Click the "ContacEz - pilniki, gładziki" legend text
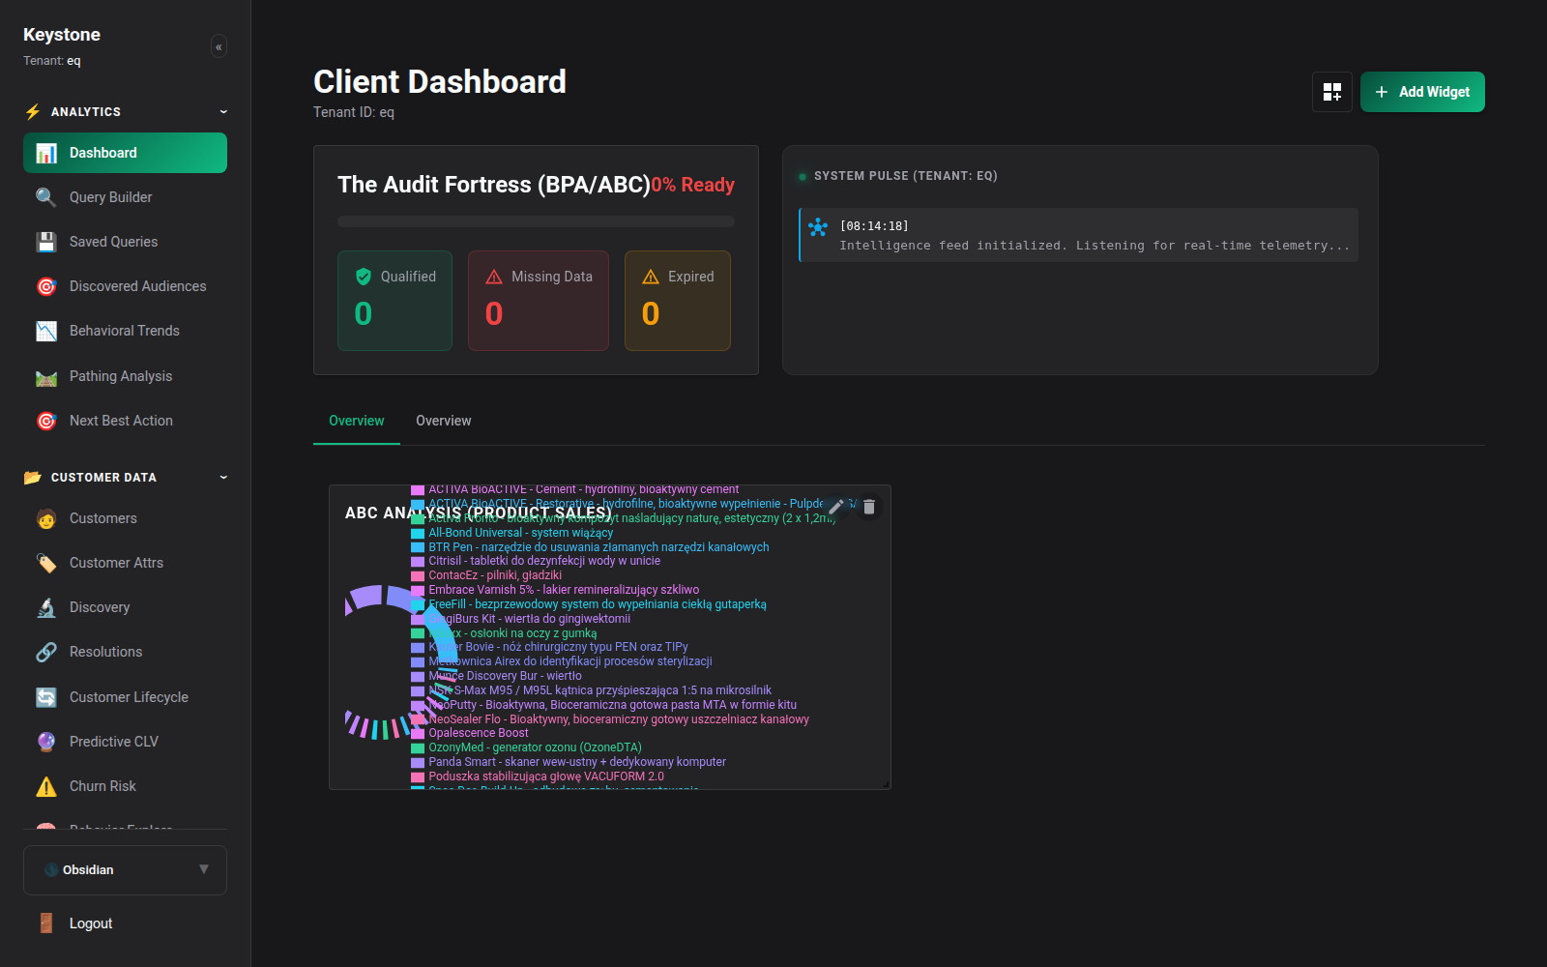This screenshot has width=1547, height=967. click(x=495, y=575)
